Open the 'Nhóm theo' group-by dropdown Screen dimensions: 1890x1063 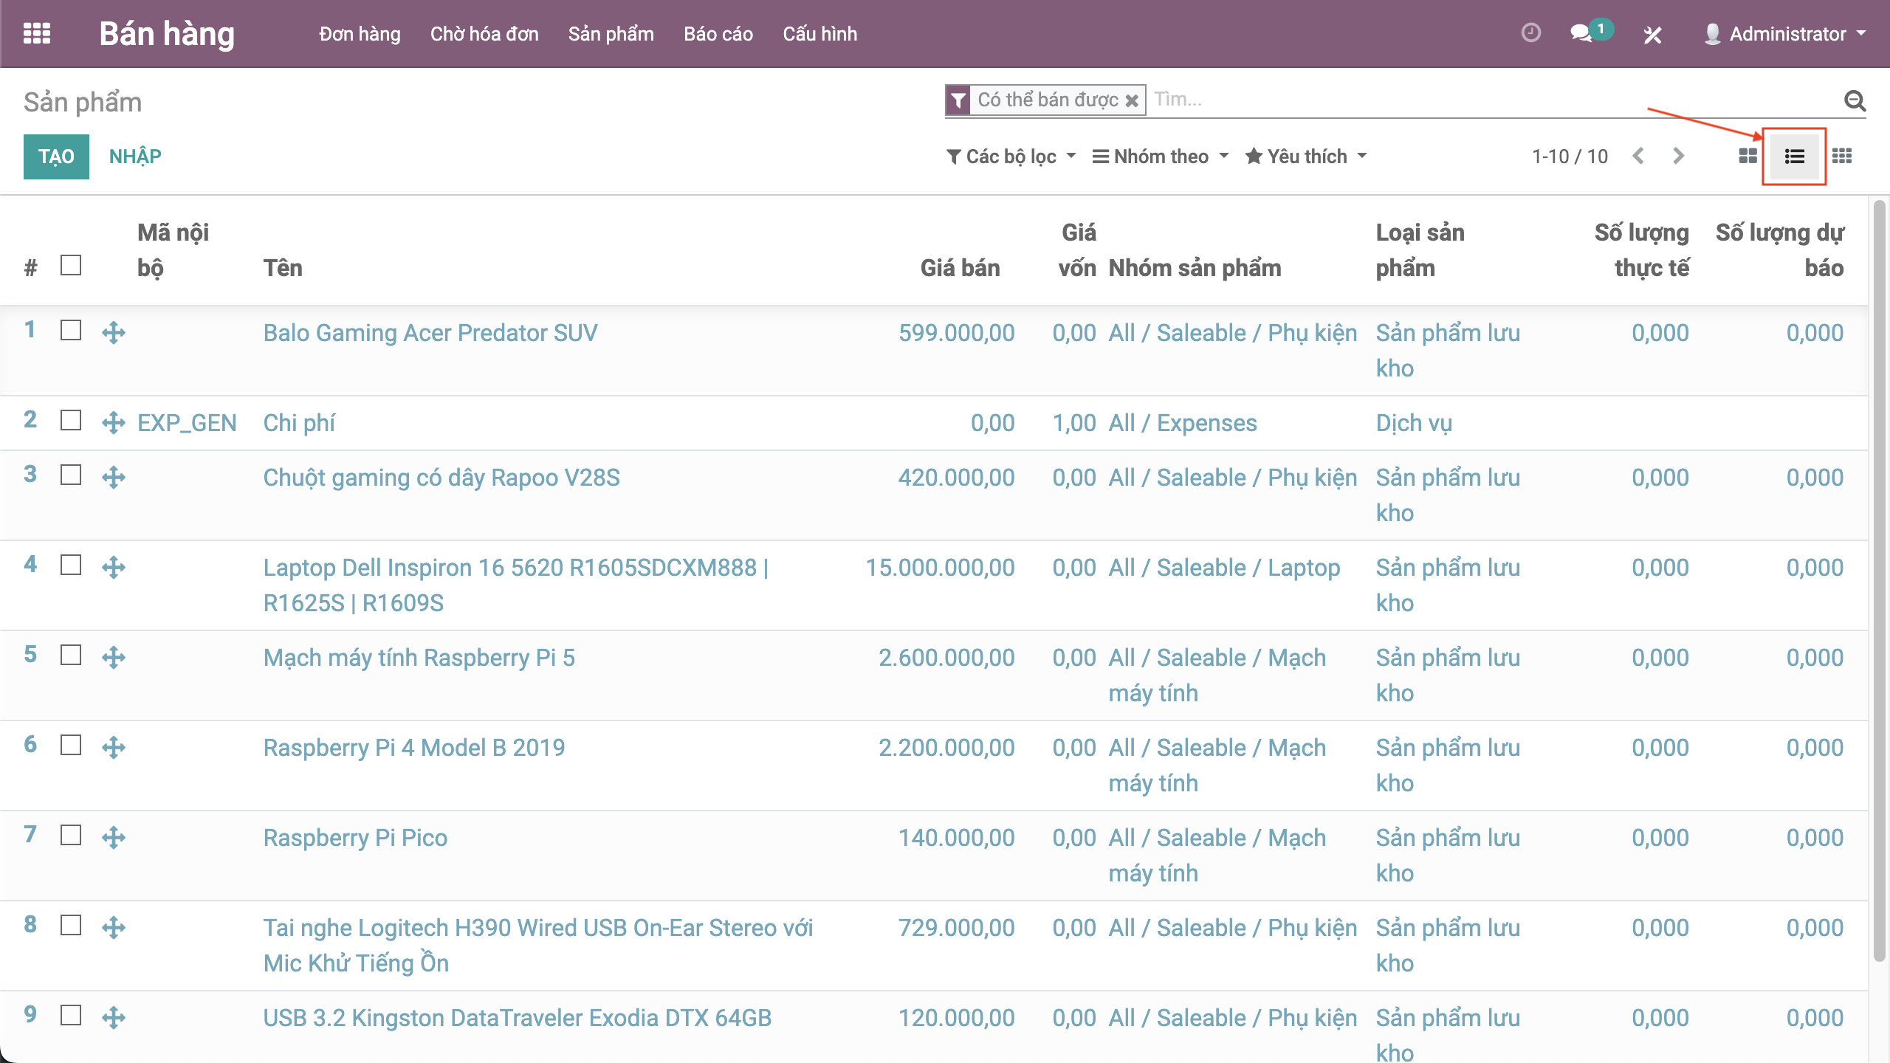(1161, 156)
